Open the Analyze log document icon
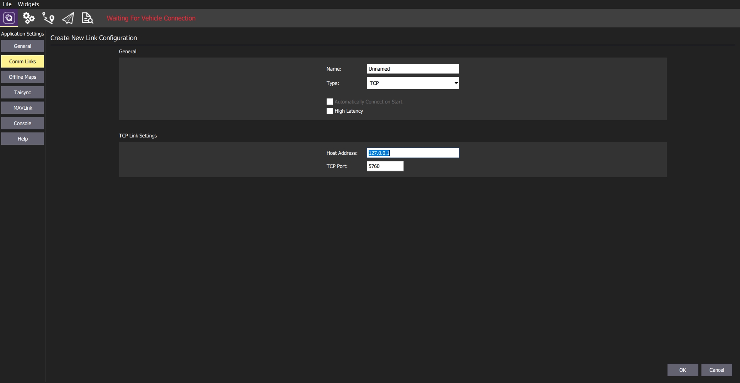 [88, 18]
